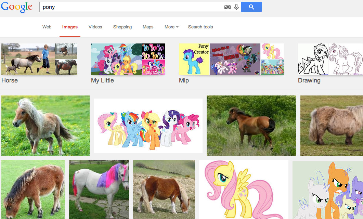Open the Videos tab
Screen dimensions: 363x219
(95, 27)
